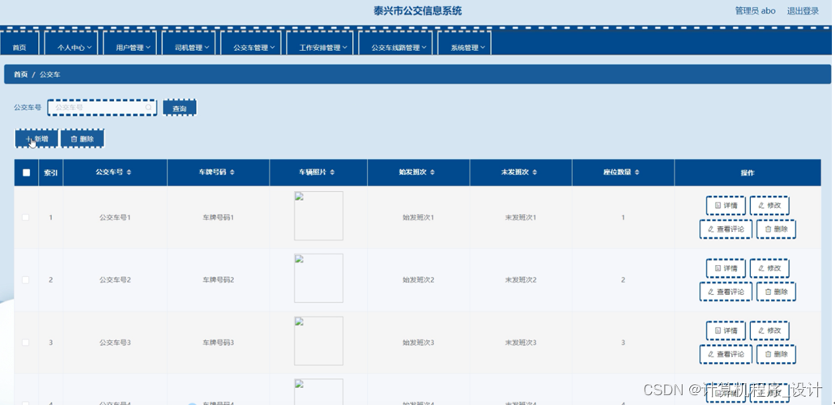Viewport: 835px width, 405px height.
Task: Check the checkbox for row 公交车号2
Action: (26, 279)
